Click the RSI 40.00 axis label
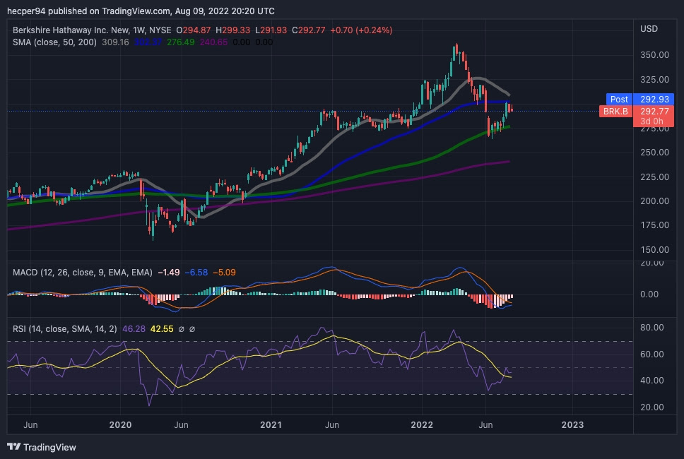This screenshot has height=459, width=684. coord(651,380)
